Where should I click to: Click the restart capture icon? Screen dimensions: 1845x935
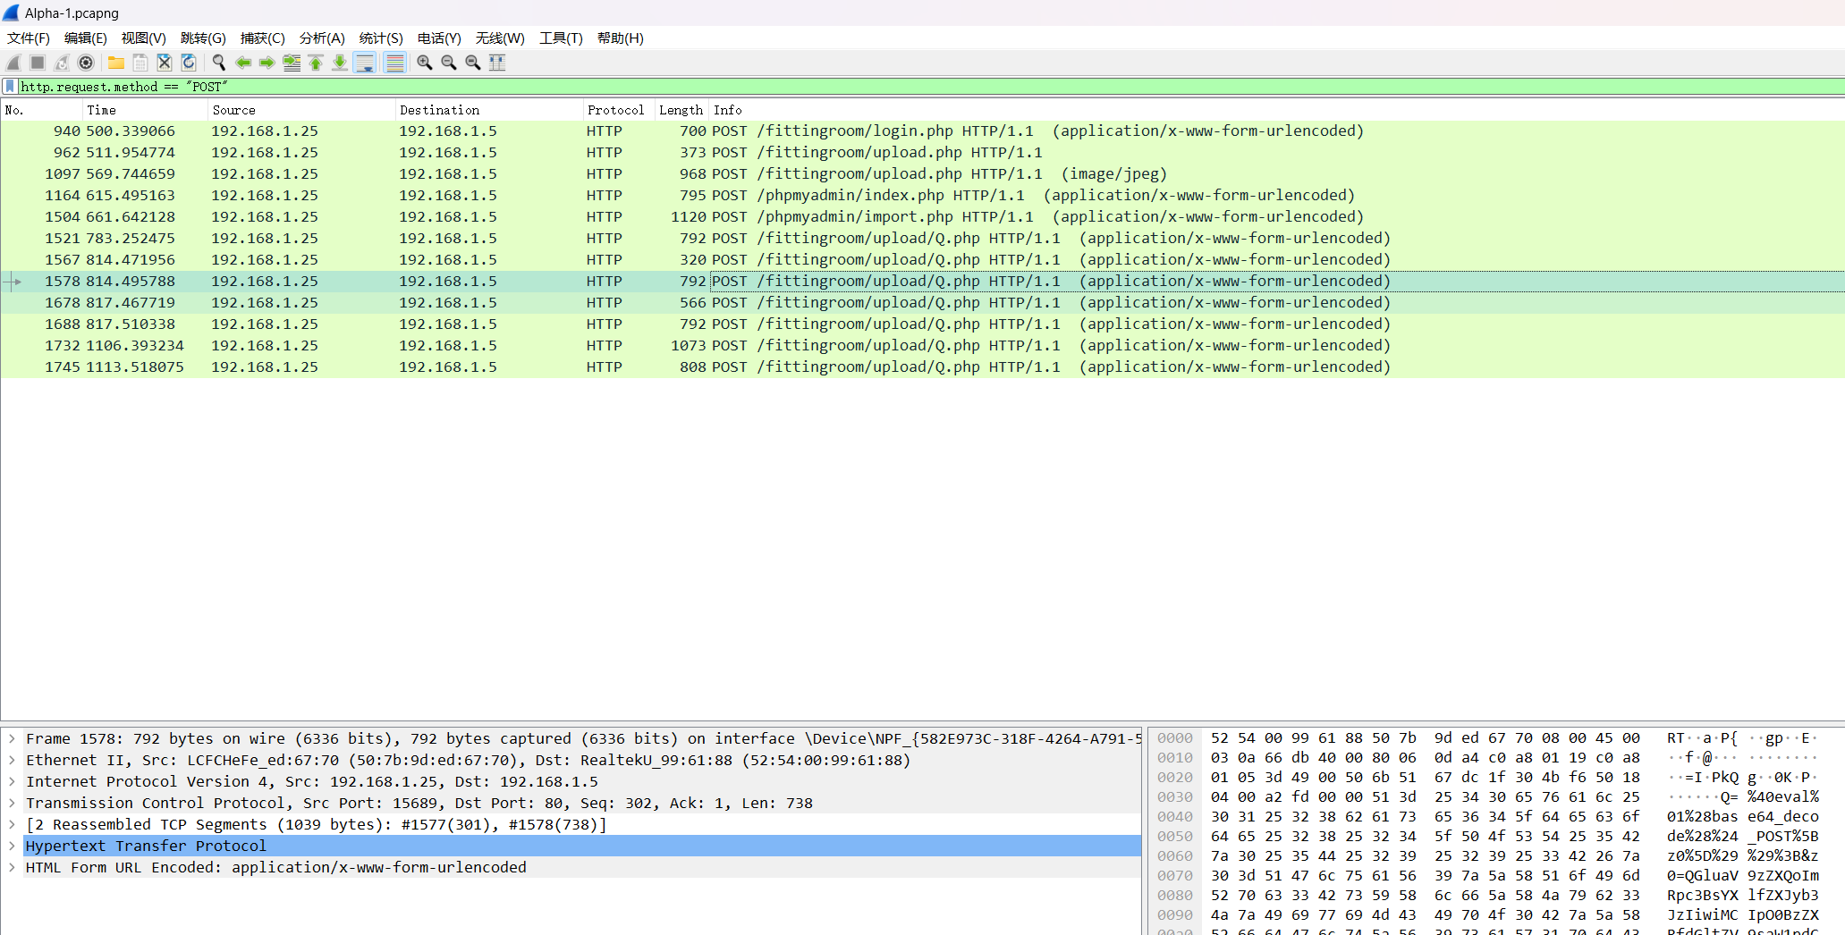coord(62,63)
